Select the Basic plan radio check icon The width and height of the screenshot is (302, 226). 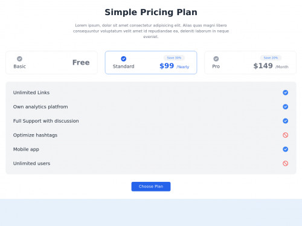(19, 59)
